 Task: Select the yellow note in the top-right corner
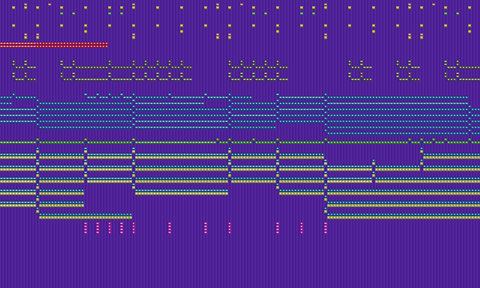coord(469,7)
